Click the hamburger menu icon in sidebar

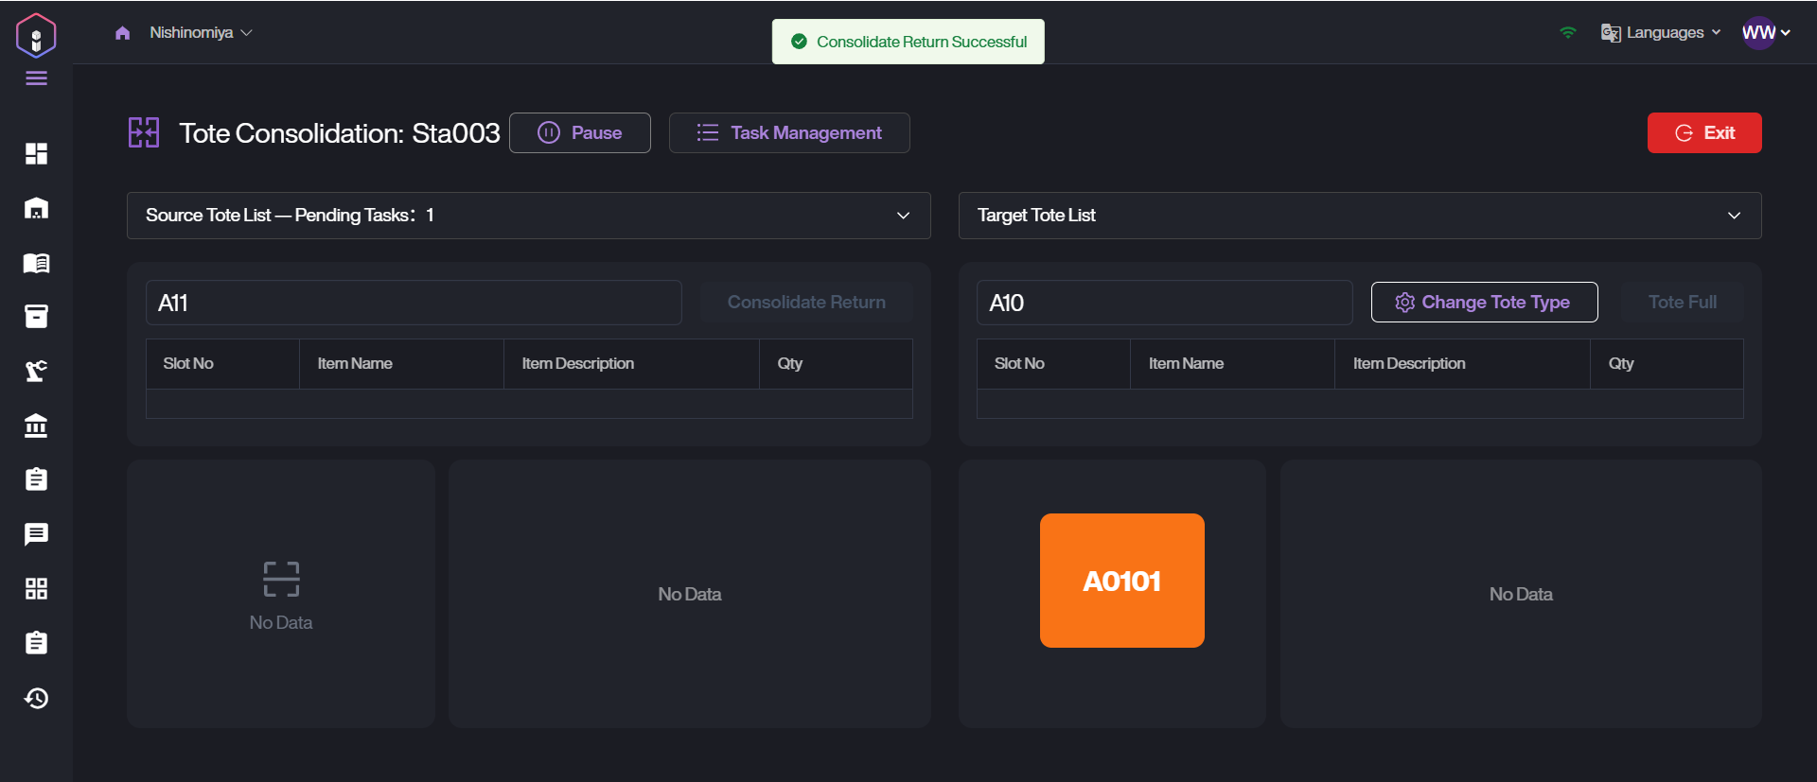(36, 78)
